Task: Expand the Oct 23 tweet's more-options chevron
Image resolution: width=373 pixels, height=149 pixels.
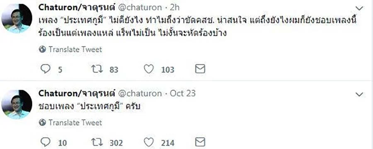Action: pyautogui.click(x=359, y=95)
